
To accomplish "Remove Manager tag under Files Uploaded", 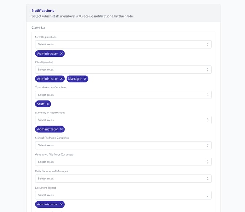I will pyautogui.click(x=85, y=79).
